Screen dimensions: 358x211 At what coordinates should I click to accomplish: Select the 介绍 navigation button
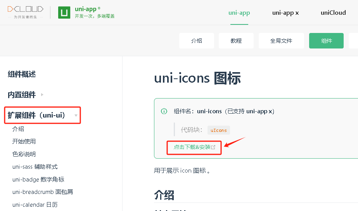(197, 41)
